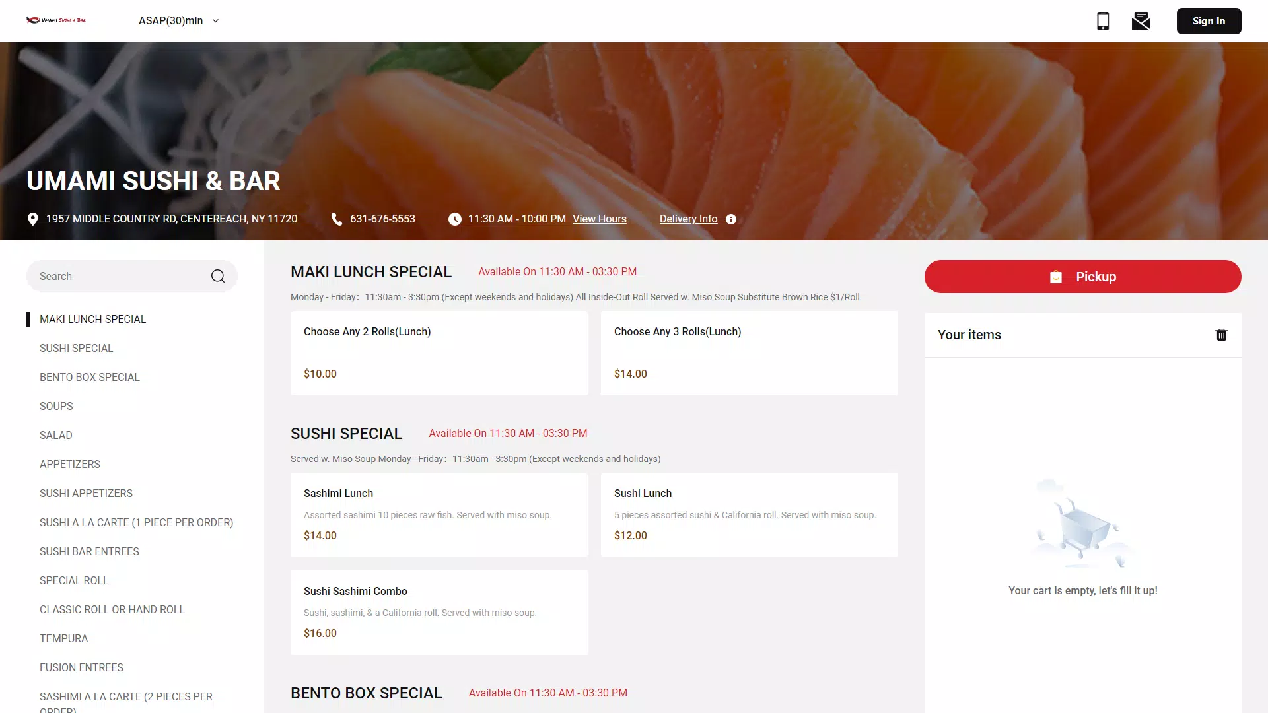Open the View Hours link

pos(599,219)
